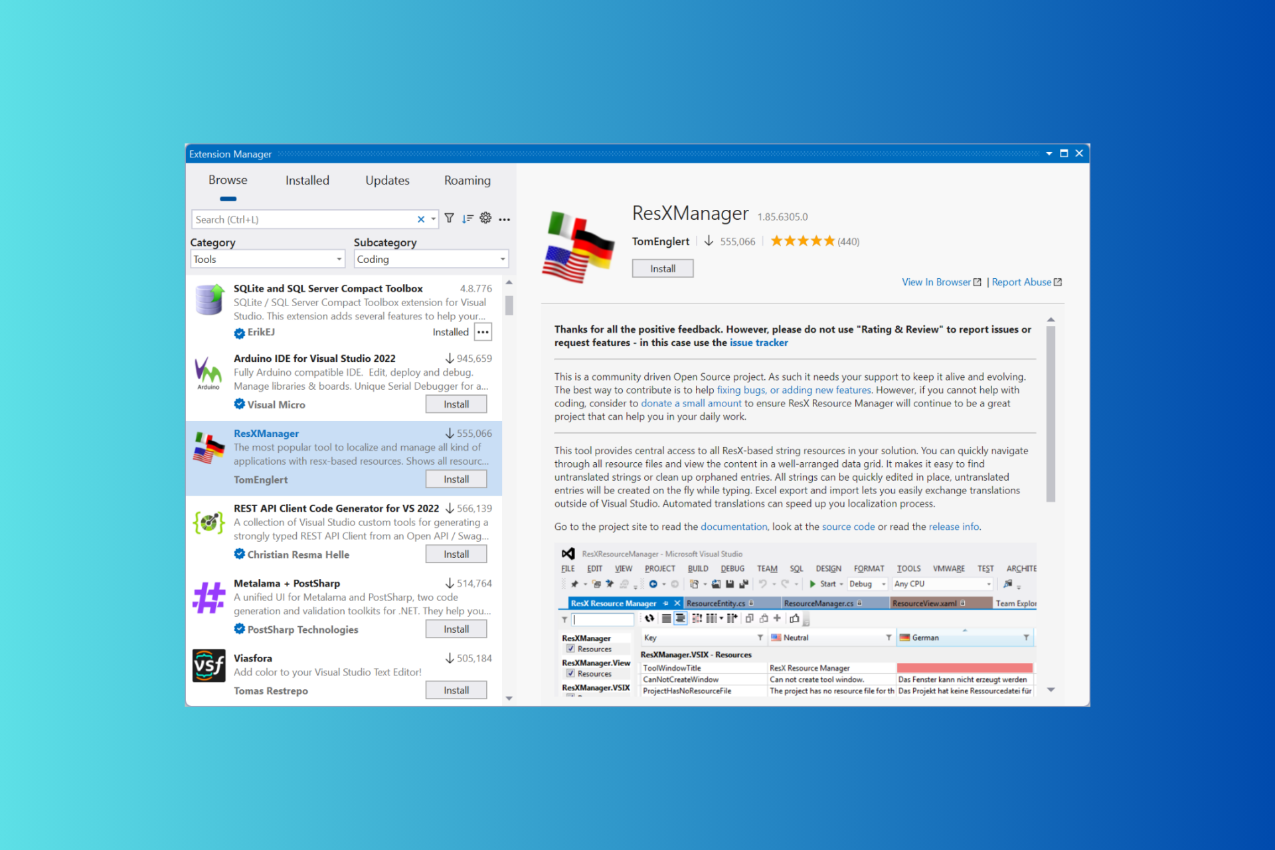Select the 'Viasfora' title
Screen dimensions: 1275x850
pos(253,658)
